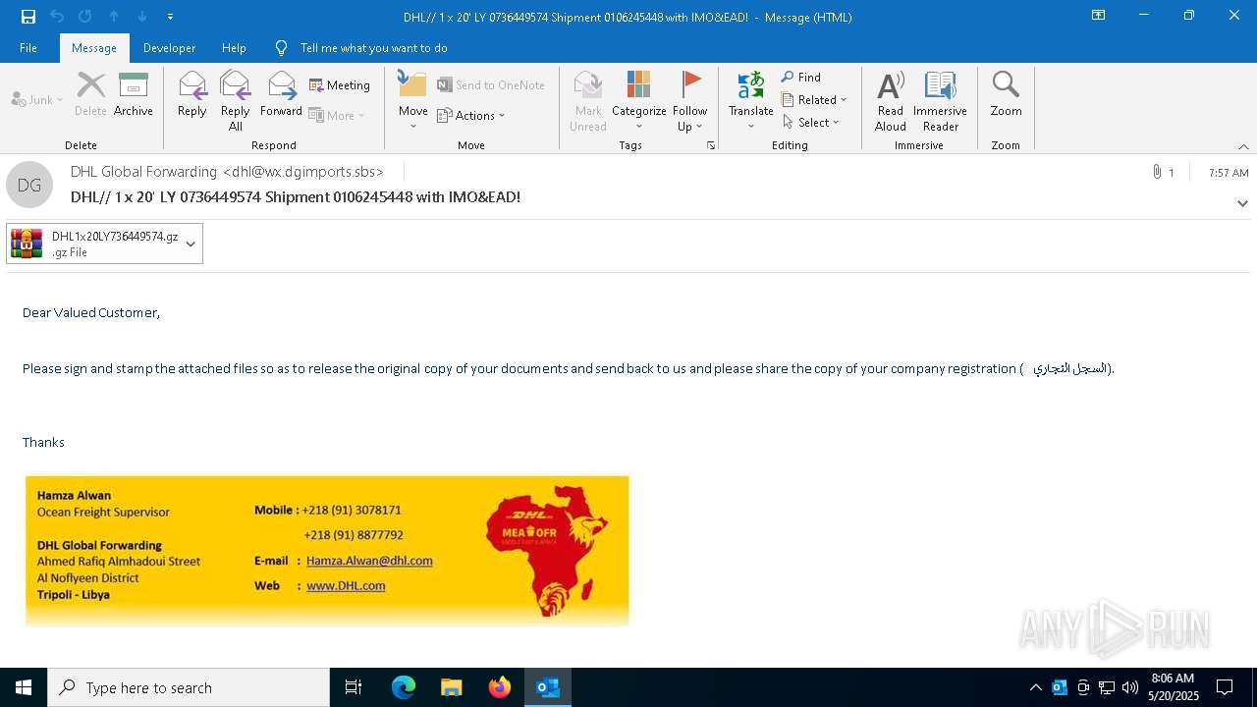Click the sender name DHL Global Forwarding

coord(143,172)
